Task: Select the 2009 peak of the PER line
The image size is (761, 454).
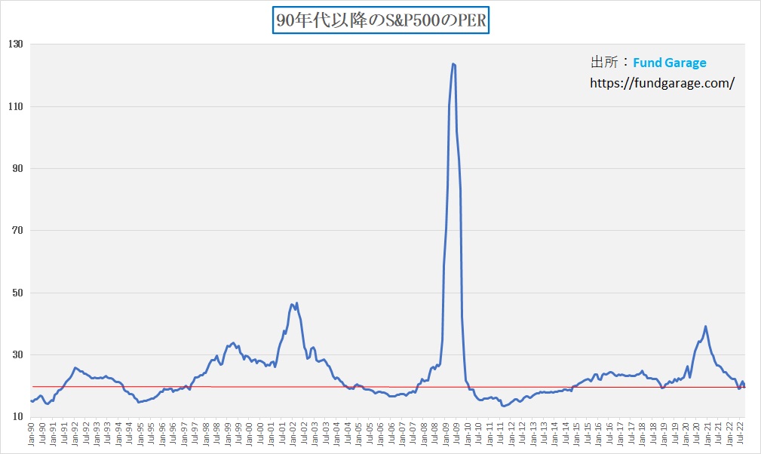Action: 453,64
